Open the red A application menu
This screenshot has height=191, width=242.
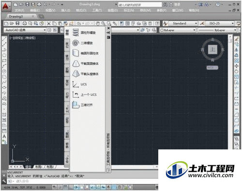6,7
